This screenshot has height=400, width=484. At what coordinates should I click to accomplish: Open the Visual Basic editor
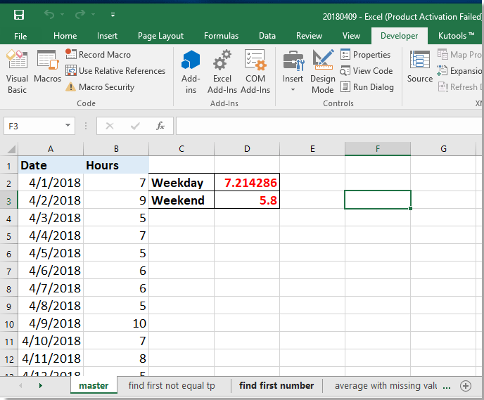(17, 70)
